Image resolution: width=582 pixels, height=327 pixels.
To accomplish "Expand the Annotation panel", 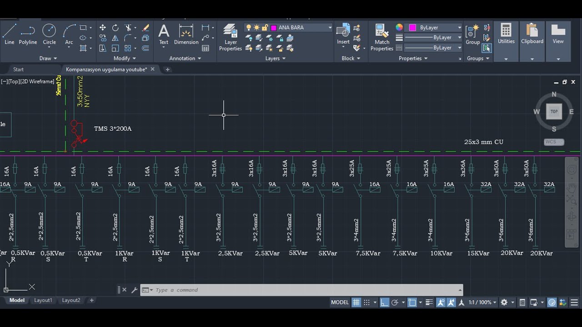I will pyautogui.click(x=185, y=58).
